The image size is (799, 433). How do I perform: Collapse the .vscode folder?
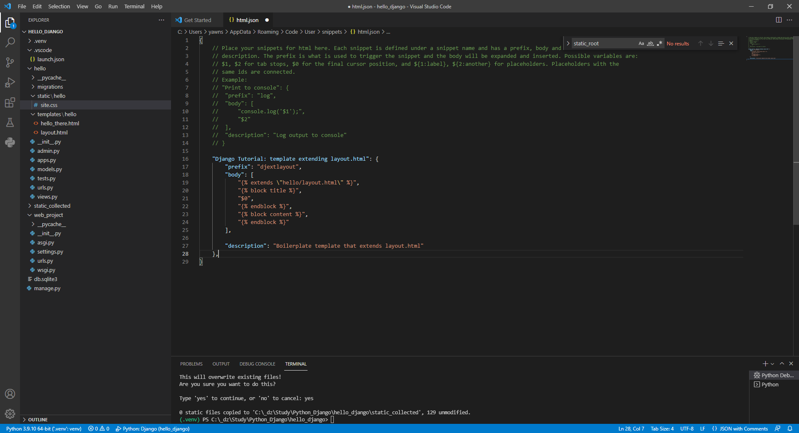tap(43, 50)
